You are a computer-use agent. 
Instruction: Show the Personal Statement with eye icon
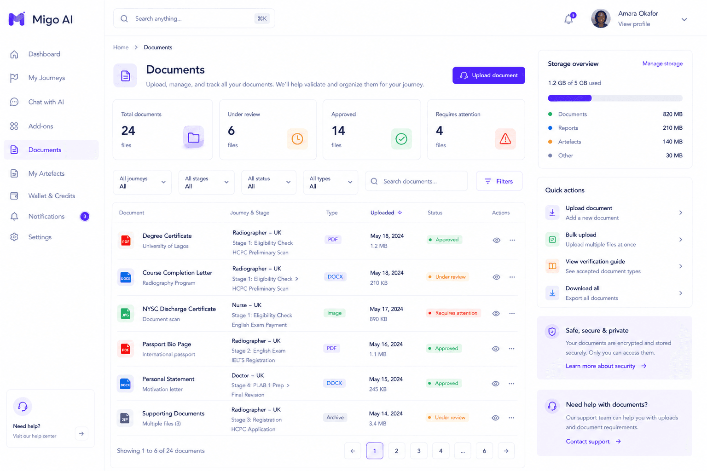(x=495, y=384)
